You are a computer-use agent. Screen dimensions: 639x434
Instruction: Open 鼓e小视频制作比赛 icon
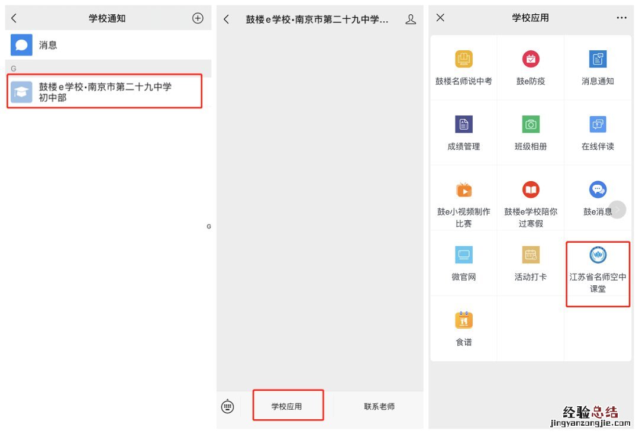coord(464,190)
